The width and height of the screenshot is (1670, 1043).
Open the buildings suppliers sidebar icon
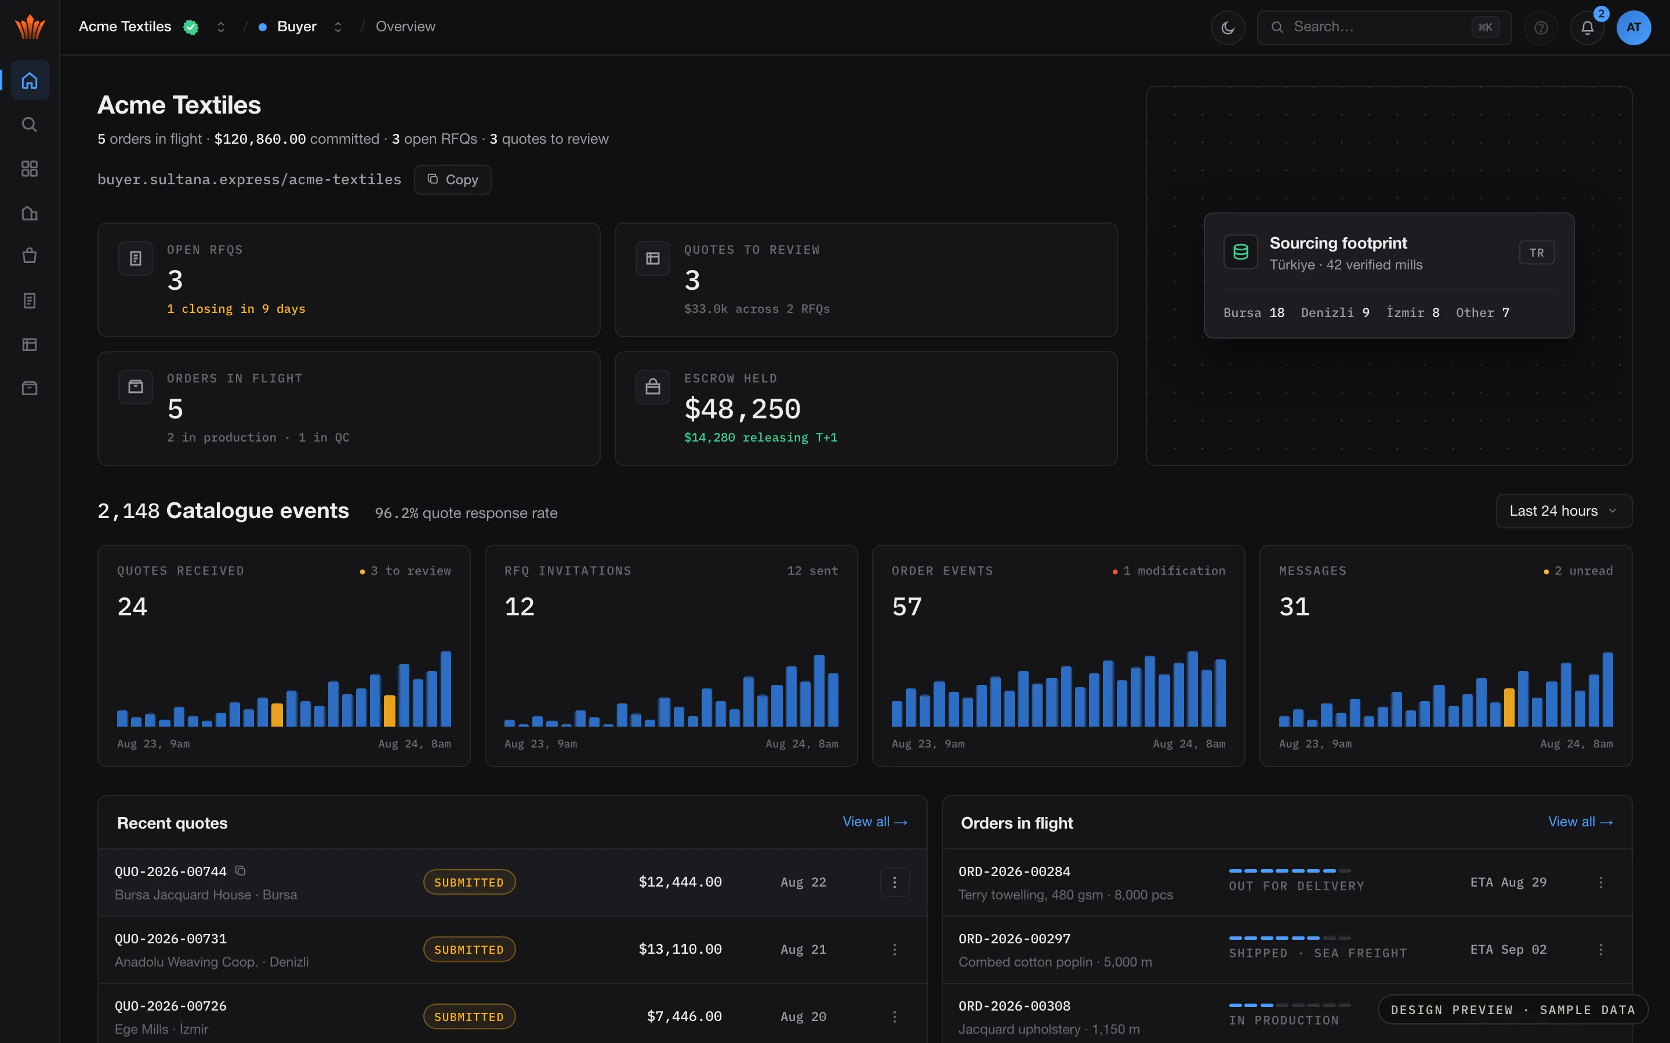tap(30, 213)
